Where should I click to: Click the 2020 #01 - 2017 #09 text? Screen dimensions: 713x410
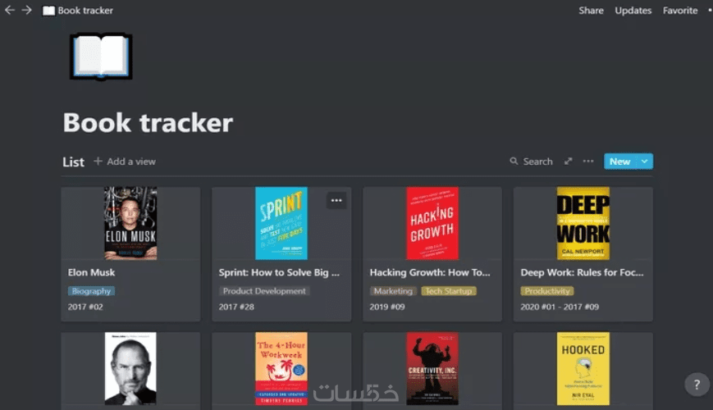point(560,307)
